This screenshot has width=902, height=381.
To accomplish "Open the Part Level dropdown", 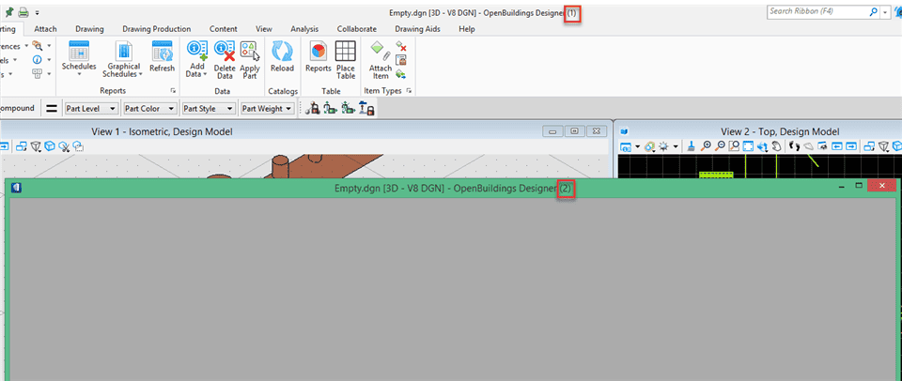I will pyautogui.click(x=91, y=108).
